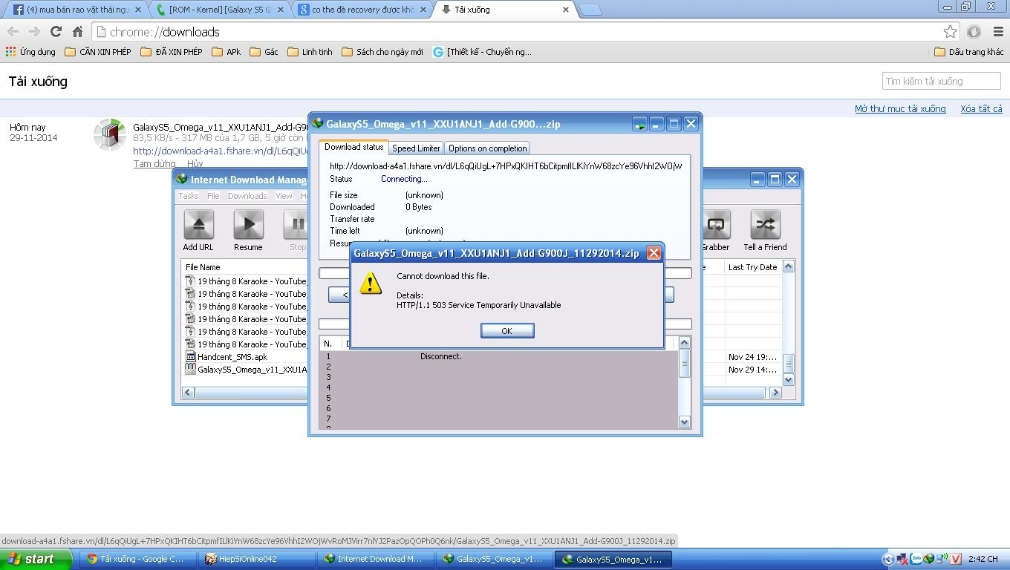
Task: Click Hủy to cancel Chrome download
Action: click(195, 164)
